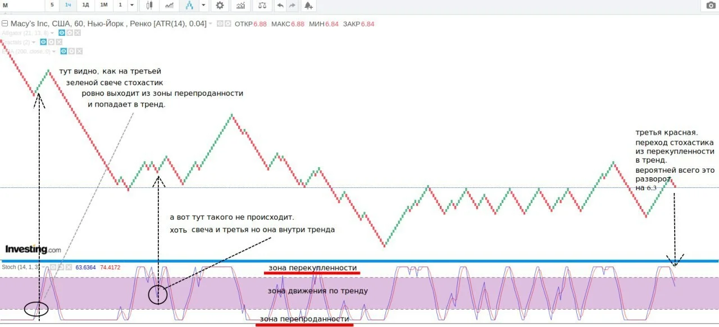Take a chart snapshot with camera icon
Screen dimensions: 719x327
coord(711,6)
